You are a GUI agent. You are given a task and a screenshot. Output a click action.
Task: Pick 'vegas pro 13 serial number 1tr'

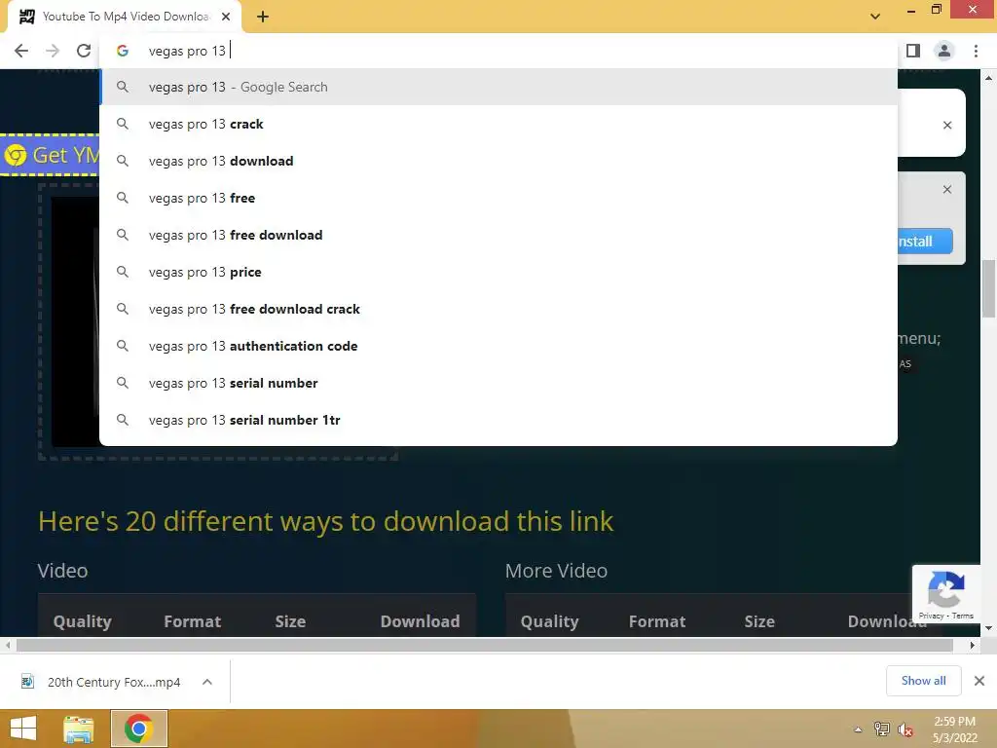(498, 420)
